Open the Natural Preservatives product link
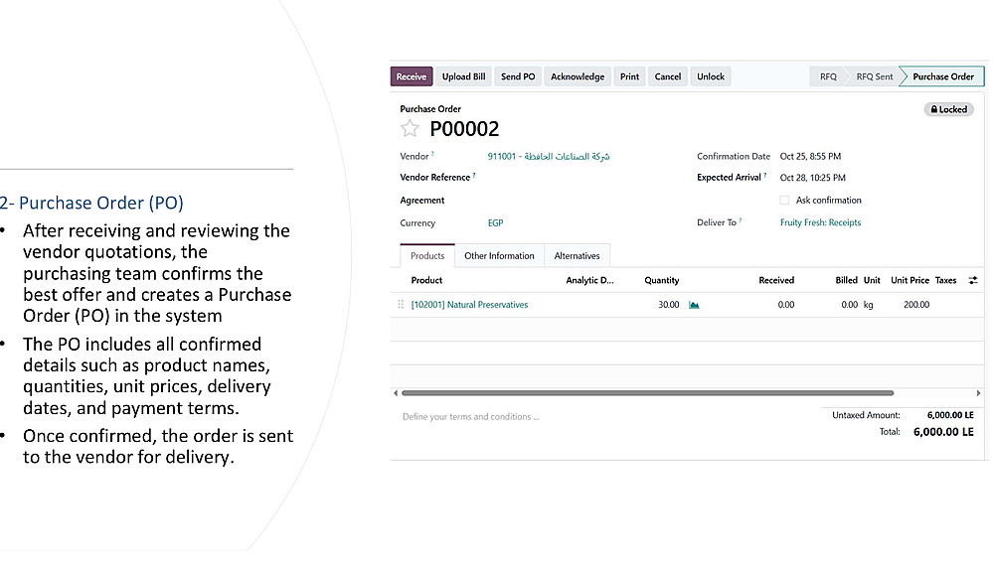 pyautogui.click(x=469, y=305)
